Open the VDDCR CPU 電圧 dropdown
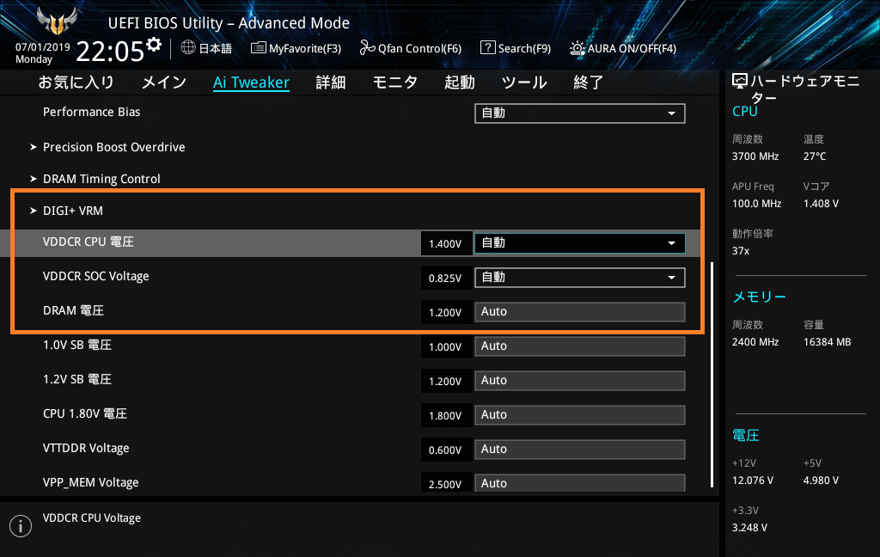The image size is (880, 557). (580, 243)
